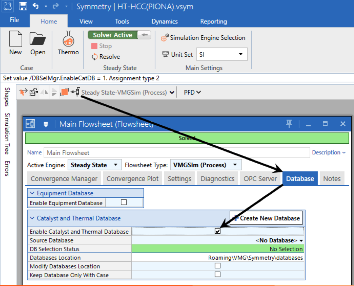Stop the steady state solver
Image resolution: width=354 pixels, height=286 pixels.
(x=101, y=46)
